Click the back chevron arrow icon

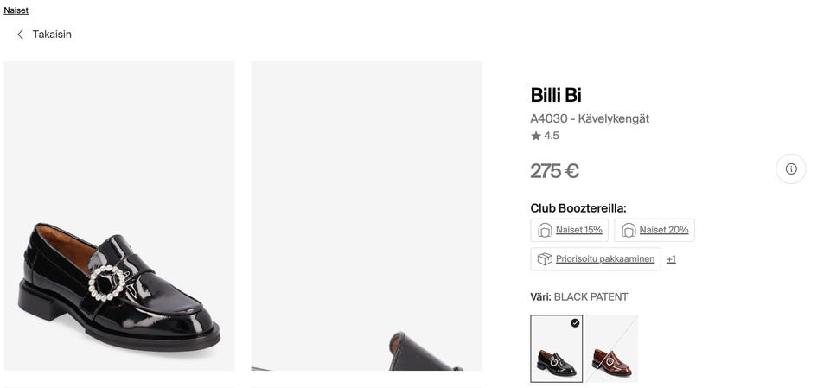tap(20, 35)
